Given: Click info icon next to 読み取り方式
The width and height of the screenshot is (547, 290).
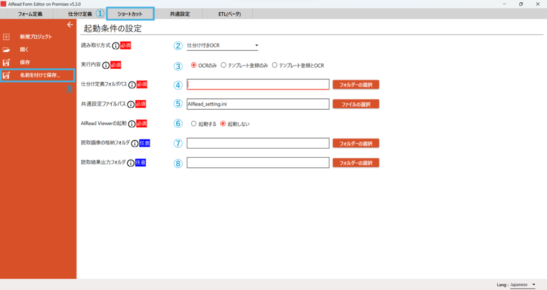Looking at the screenshot, I should tap(115, 46).
